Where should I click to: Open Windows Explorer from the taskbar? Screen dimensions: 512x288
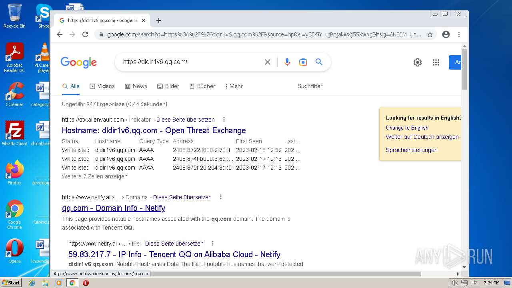[x=45, y=283]
